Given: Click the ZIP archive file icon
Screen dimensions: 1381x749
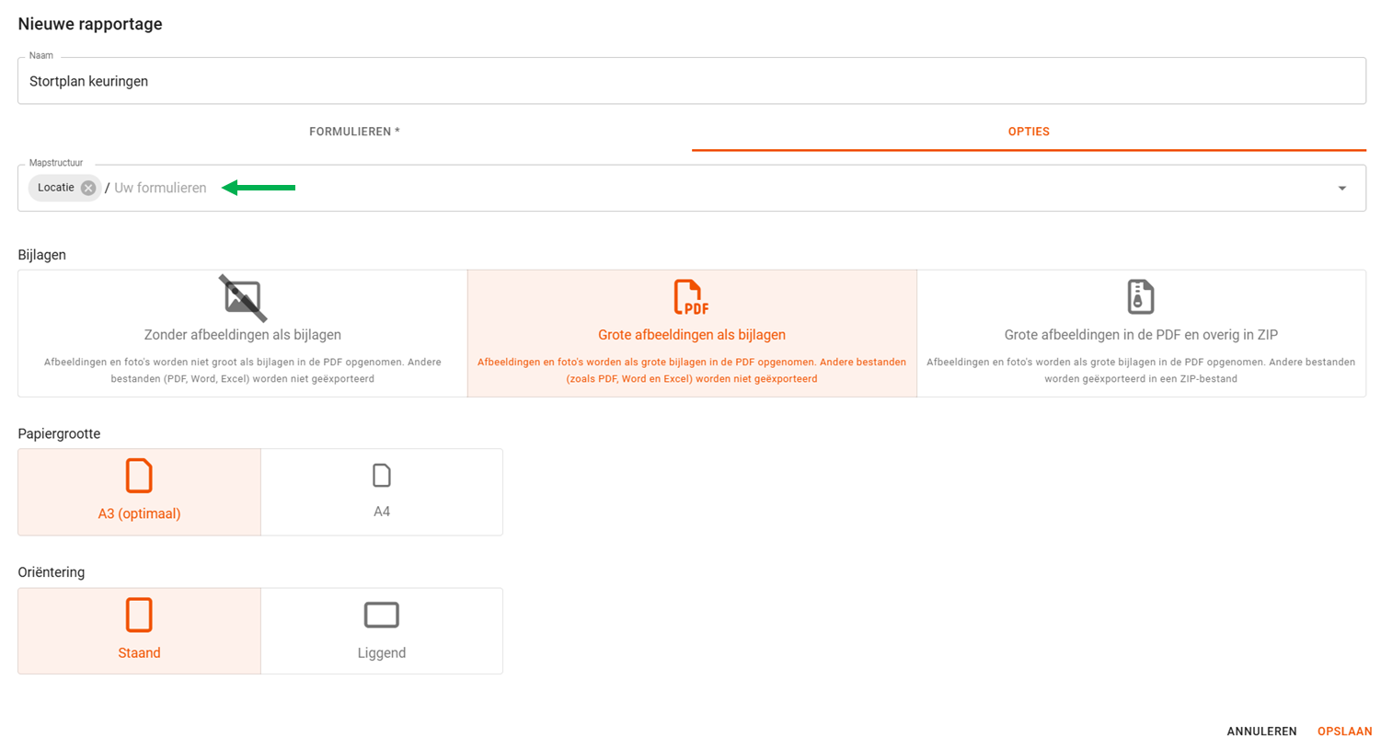Looking at the screenshot, I should (1140, 297).
